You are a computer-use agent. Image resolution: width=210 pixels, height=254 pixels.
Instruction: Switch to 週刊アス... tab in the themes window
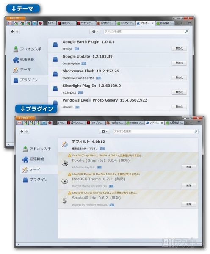point(76,123)
